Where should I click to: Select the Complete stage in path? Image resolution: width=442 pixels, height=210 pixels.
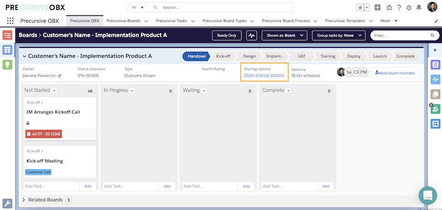tap(406, 56)
